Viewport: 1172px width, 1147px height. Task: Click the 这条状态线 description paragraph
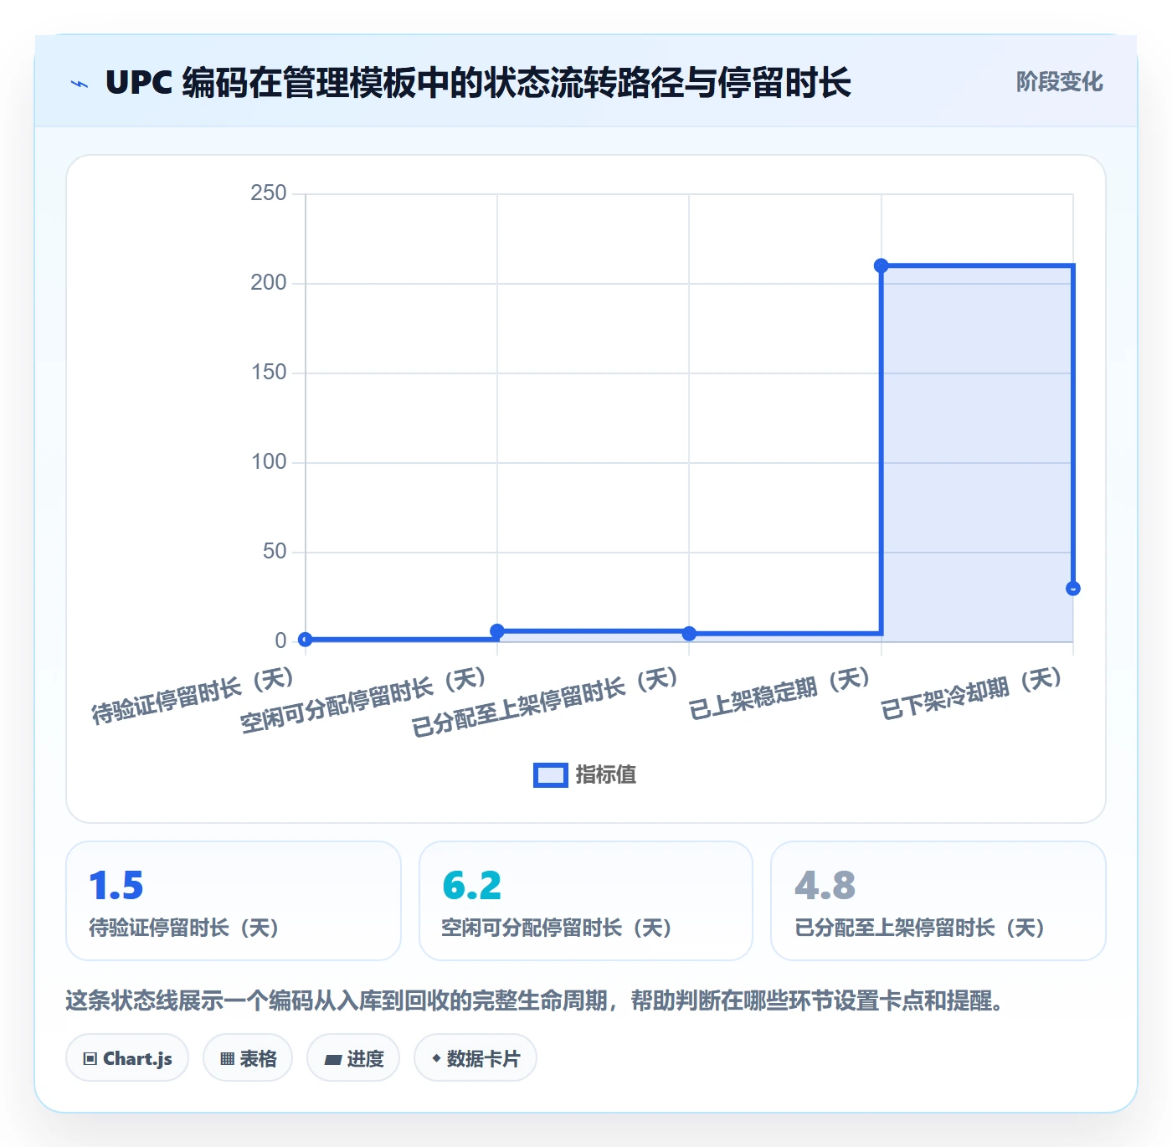click(x=535, y=1000)
